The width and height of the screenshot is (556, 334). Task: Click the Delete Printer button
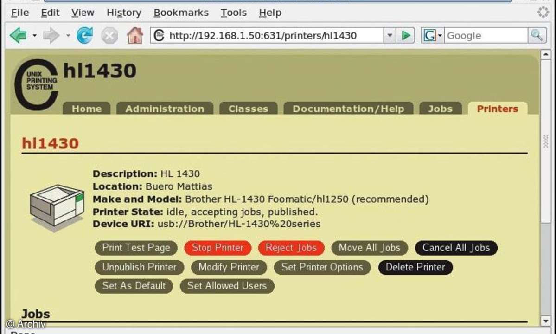click(415, 267)
